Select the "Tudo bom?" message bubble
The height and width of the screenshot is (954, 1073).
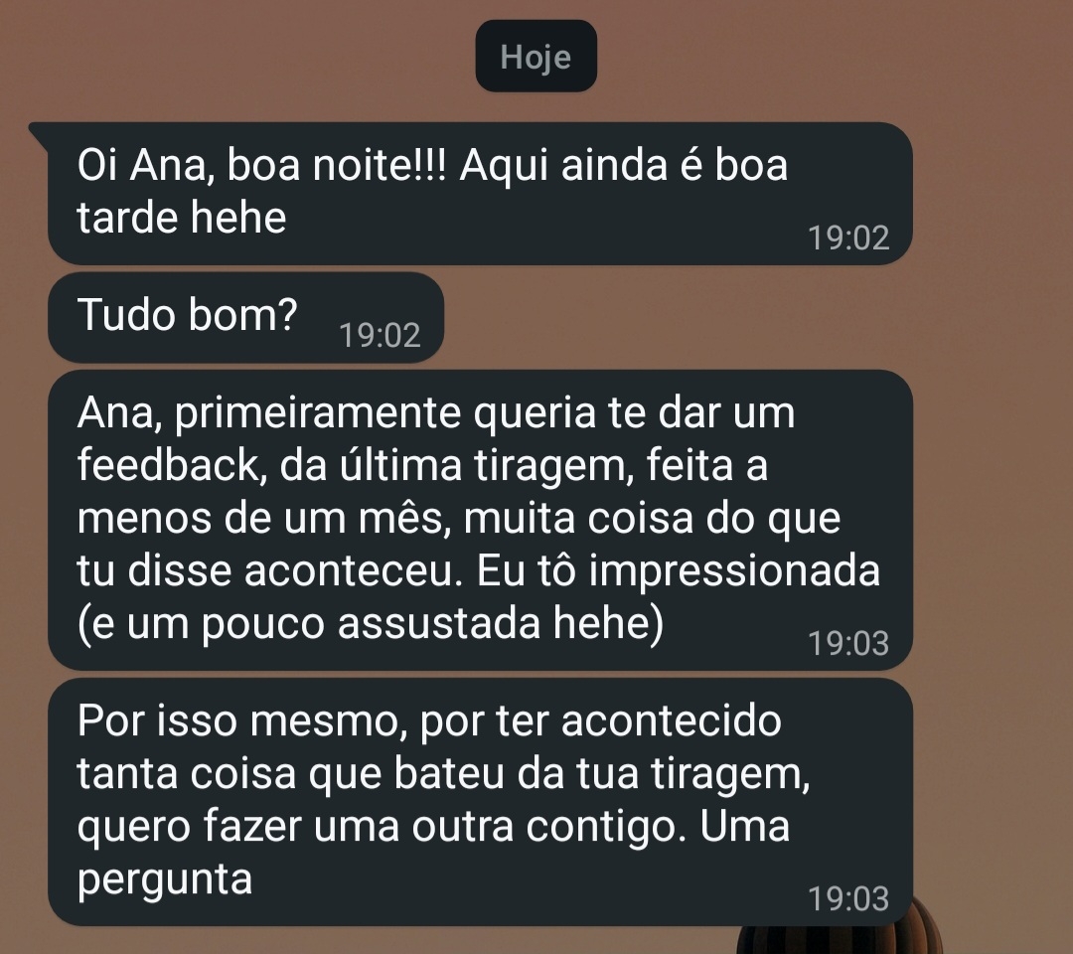246,318
